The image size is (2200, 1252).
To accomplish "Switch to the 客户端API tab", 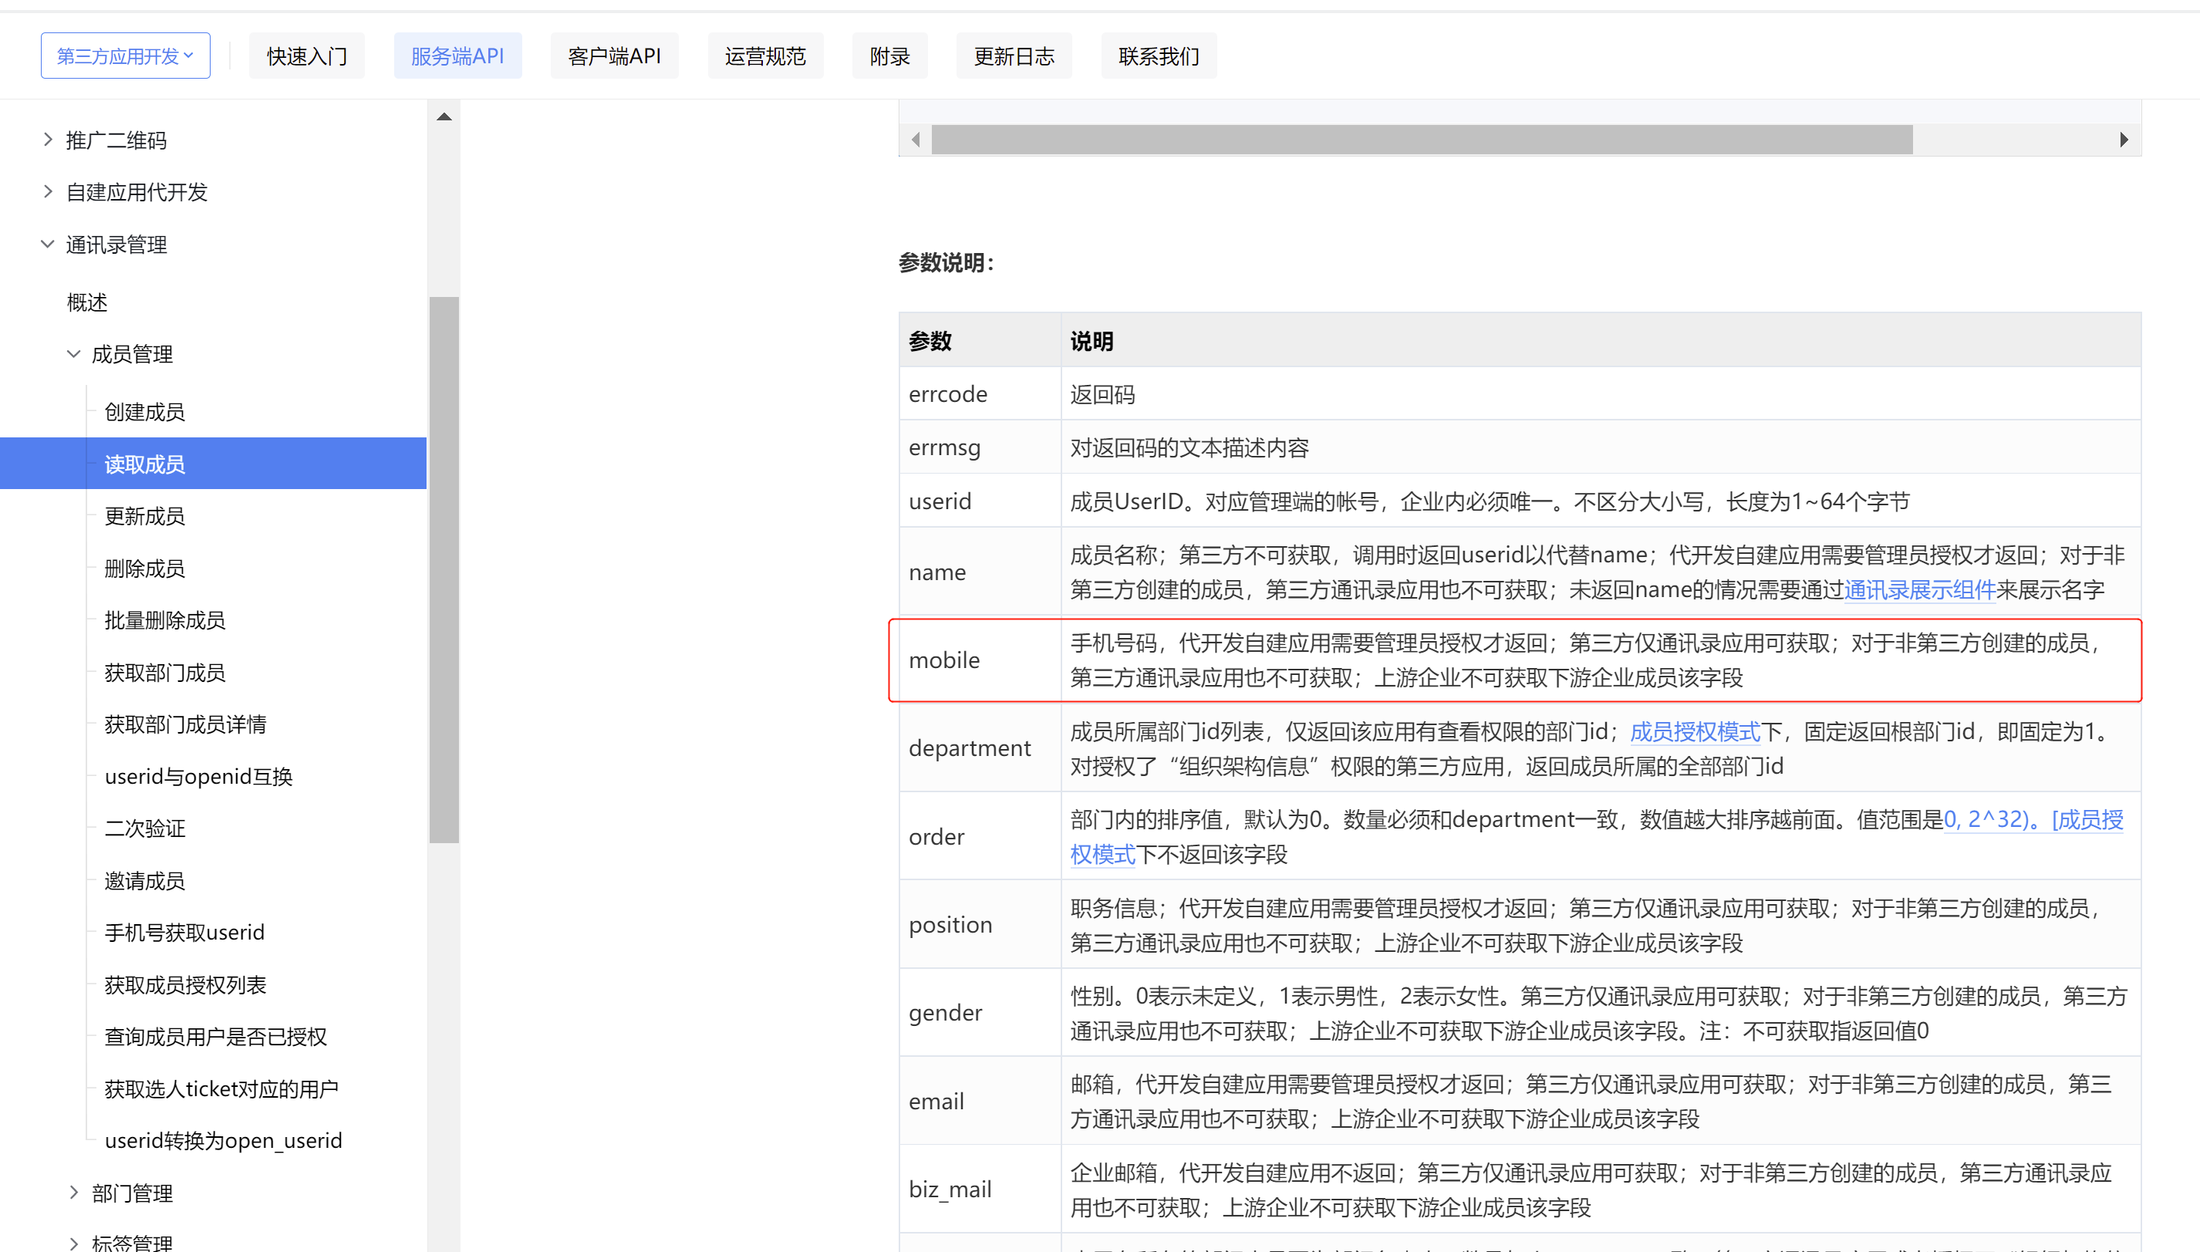I will (x=614, y=56).
